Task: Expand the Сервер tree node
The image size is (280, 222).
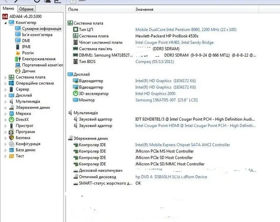Action: coord(6,90)
